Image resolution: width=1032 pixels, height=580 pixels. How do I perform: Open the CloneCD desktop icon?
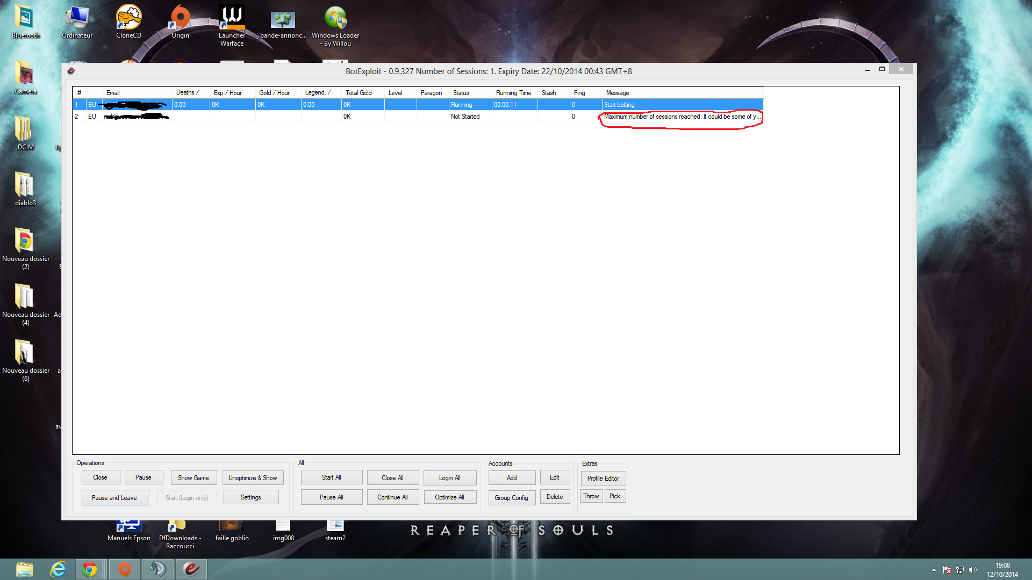128,21
